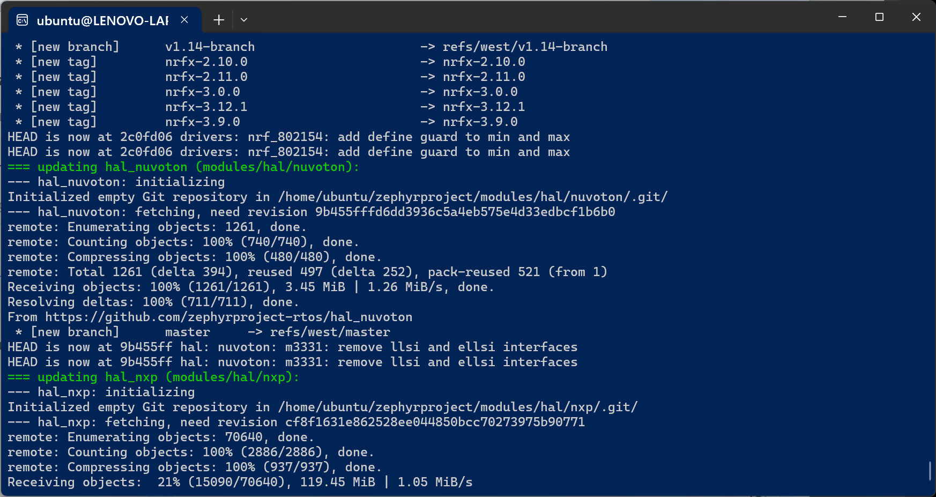
Task: Open a new terminal tab
Action: coord(219,20)
